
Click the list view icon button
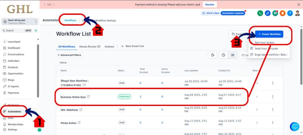[233, 55]
